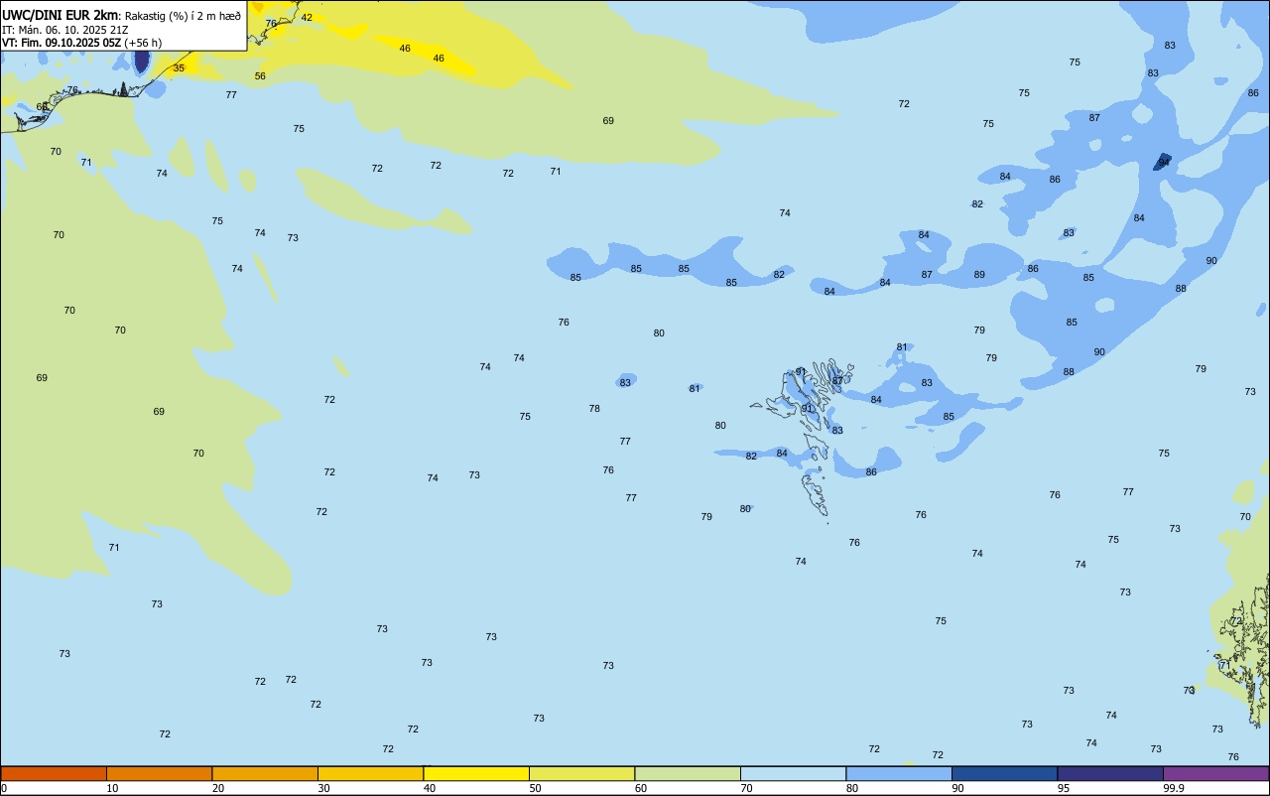The image size is (1270, 796).
Task: Click the legend tick label 30
Action: point(323,788)
